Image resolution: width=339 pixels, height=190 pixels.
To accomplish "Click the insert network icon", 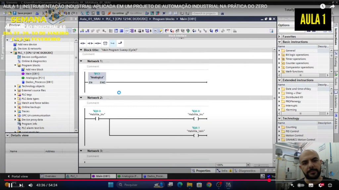I will click(x=82, y=31).
